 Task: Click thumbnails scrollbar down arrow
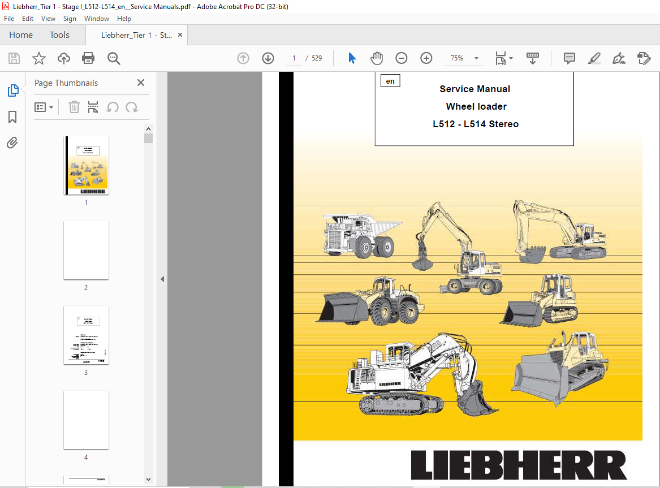pyautogui.click(x=148, y=479)
